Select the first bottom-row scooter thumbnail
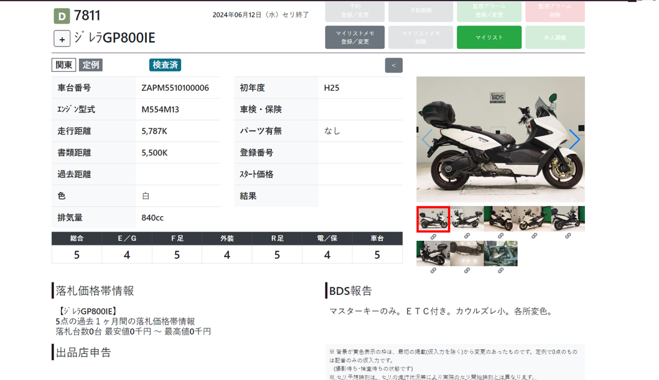This screenshot has width=659, height=380. pos(433,253)
